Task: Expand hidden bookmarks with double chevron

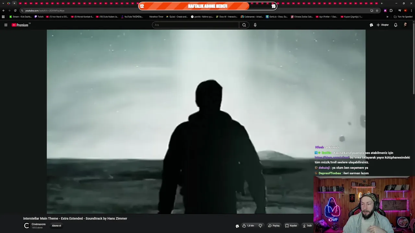Action: (387, 17)
